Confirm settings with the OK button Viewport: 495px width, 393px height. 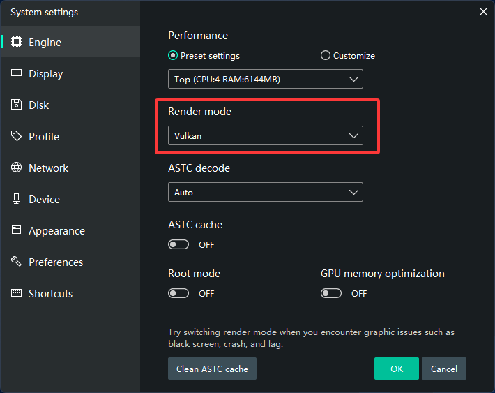point(396,369)
